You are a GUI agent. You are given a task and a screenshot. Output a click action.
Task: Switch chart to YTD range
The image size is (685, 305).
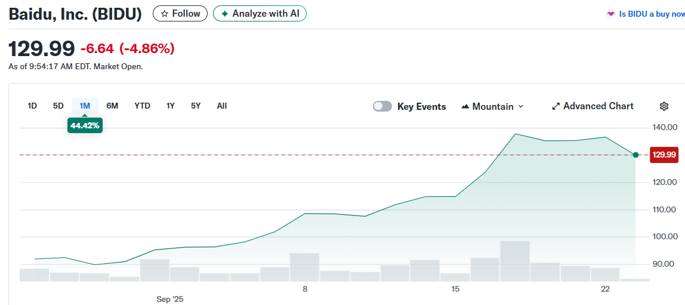[143, 106]
